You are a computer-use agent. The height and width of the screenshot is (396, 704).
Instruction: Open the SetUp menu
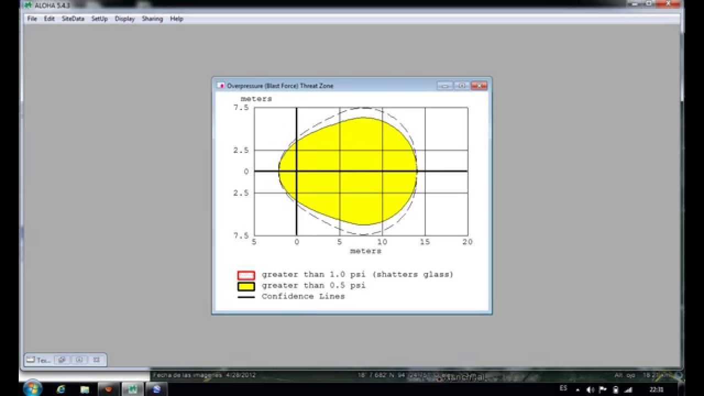100,19
